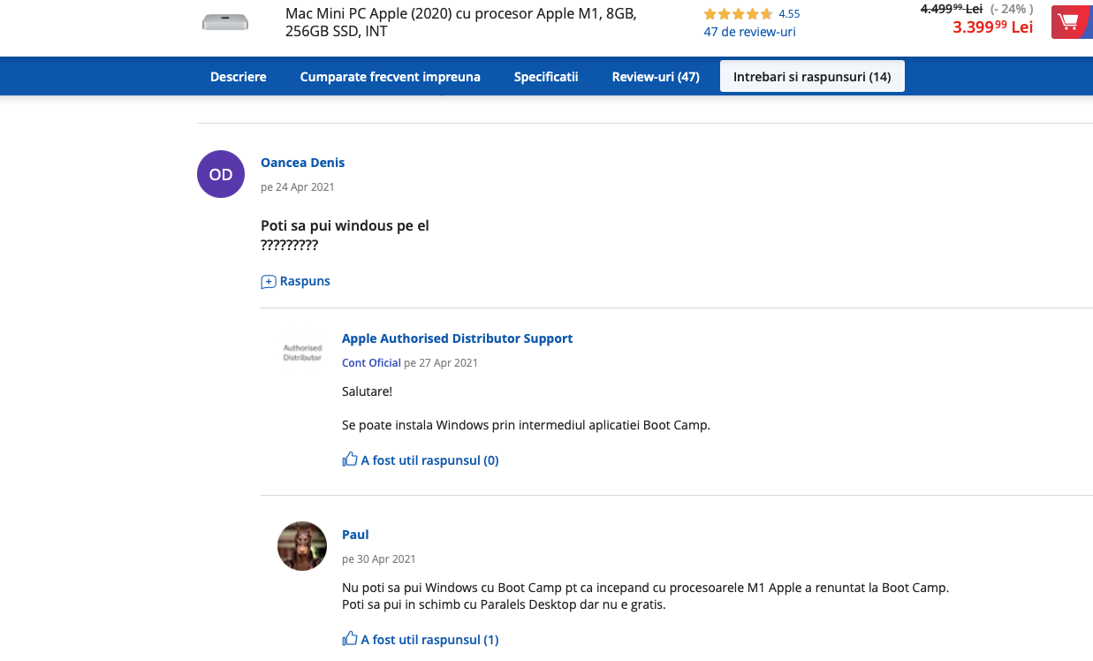Click the (- 24% ) discount label
Image resolution: width=1093 pixels, height=661 pixels.
coord(1012,9)
